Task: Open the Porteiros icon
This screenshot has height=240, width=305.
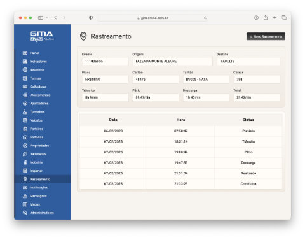Action: 25,129
